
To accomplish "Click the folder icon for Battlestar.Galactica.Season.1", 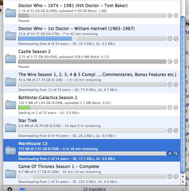I will coord(11,105).
